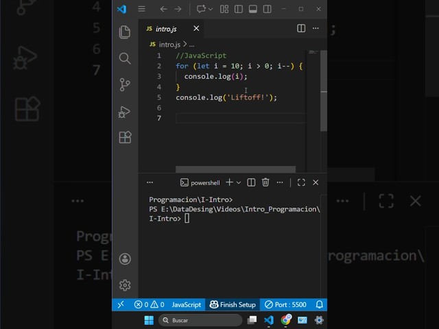Viewport: 439px width, 329px height.
Task: Split the editor to the right
Action: (x=301, y=28)
